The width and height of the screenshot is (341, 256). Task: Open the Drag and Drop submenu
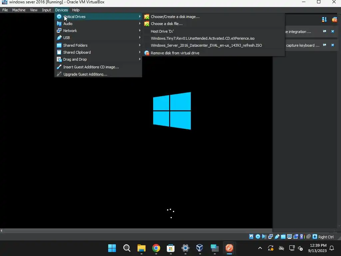pos(98,59)
